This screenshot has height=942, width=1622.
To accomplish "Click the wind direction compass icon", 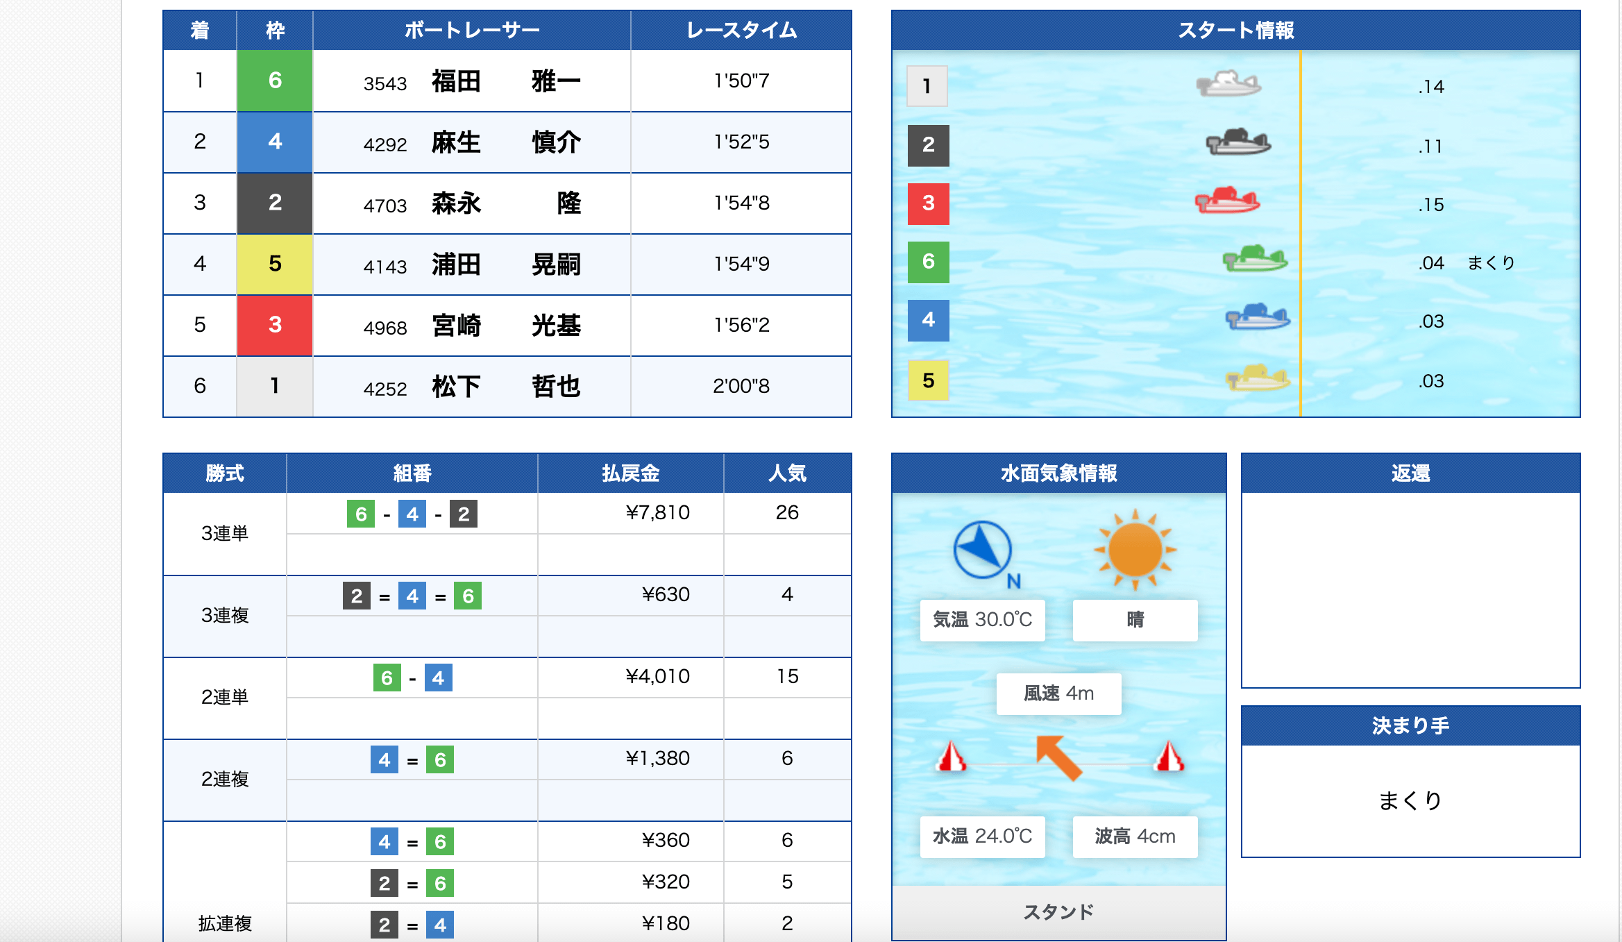I will point(982,550).
